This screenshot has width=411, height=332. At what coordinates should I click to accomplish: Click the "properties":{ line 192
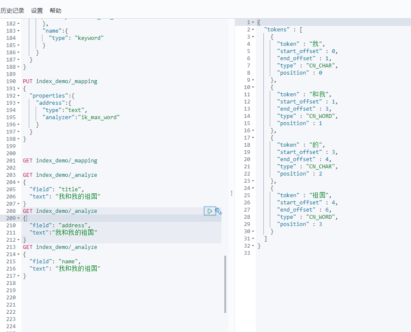coord(52,96)
